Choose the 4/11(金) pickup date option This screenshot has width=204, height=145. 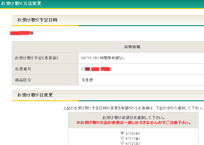[122, 138]
